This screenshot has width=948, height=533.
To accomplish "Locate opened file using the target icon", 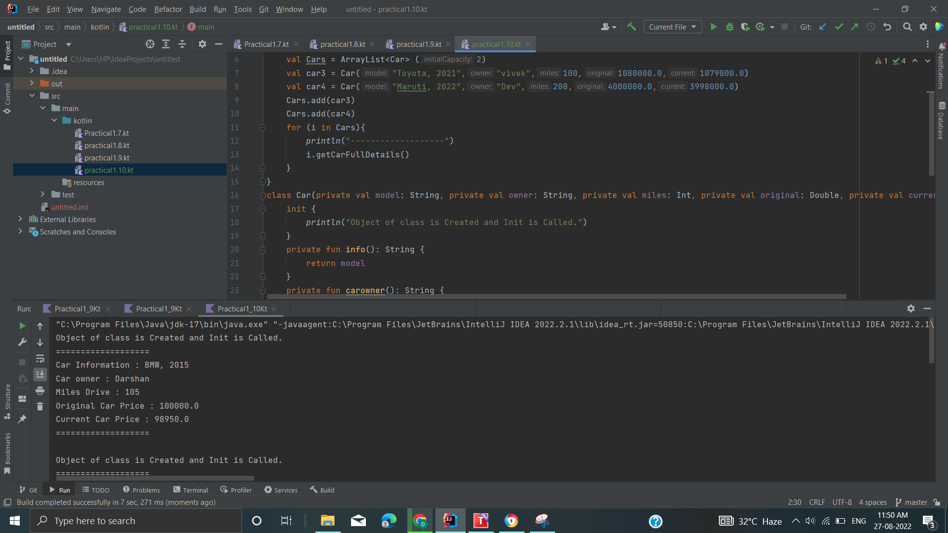I will [150, 44].
